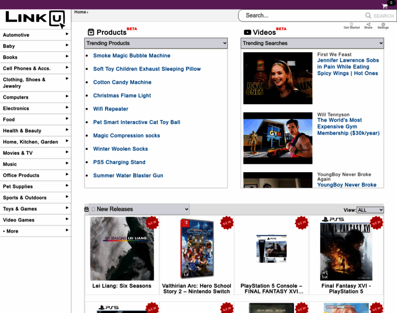Open the Office Products menu
Viewport: 397px width, 313px height.
[x=36, y=175]
